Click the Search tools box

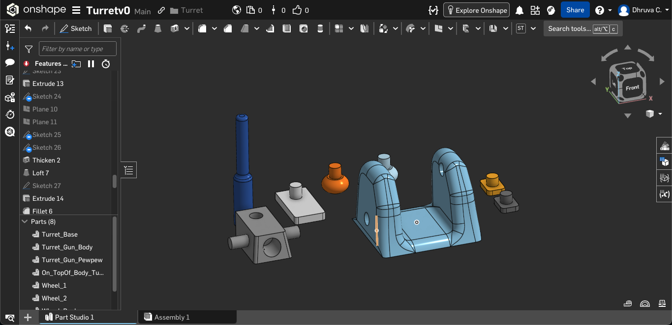583,28
